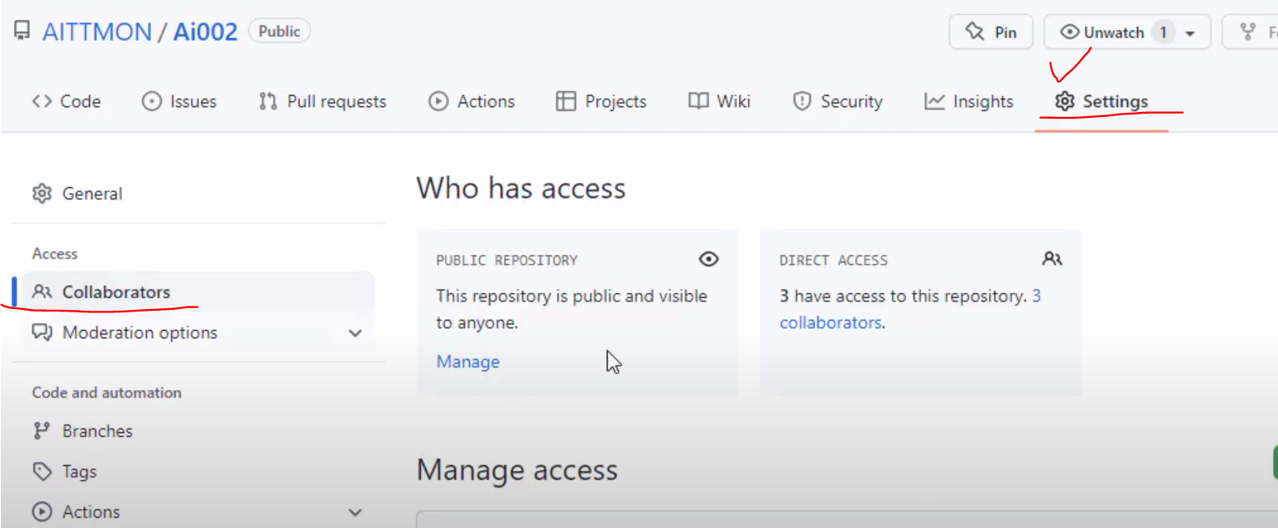
Task: Click the people icon in Direct access card
Action: (1052, 259)
